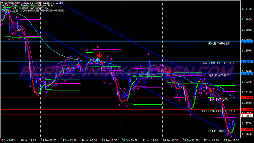This screenshot has width=254, height=143.
Task: Click the 1.13930 price scale value
Action: [x=247, y=30]
